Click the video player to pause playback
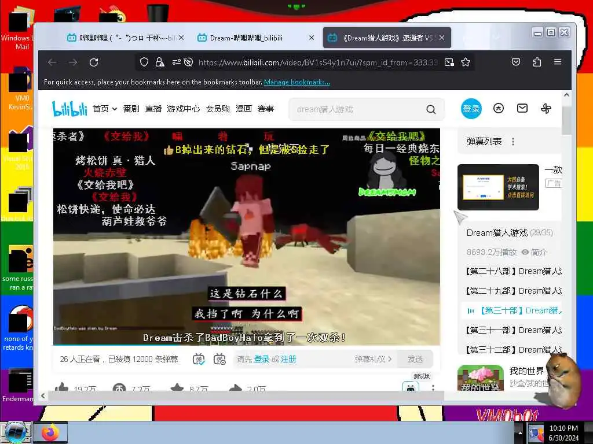Viewport: 593px width, 444px height. (247, 236)
